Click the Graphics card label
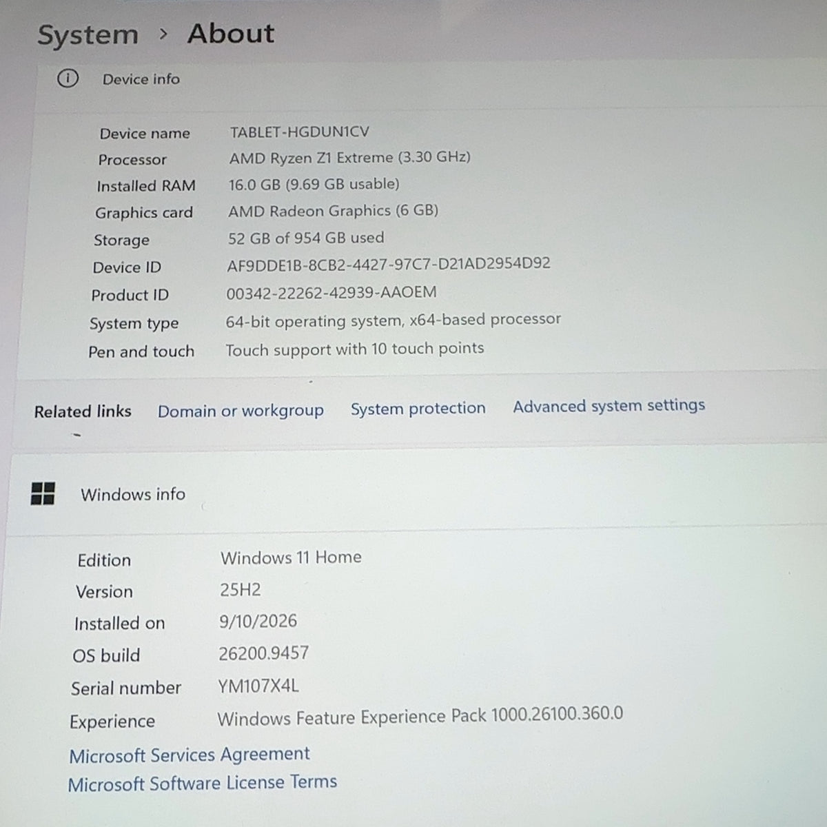Screen dimensions: 827x827 click(x=144, y=213)
